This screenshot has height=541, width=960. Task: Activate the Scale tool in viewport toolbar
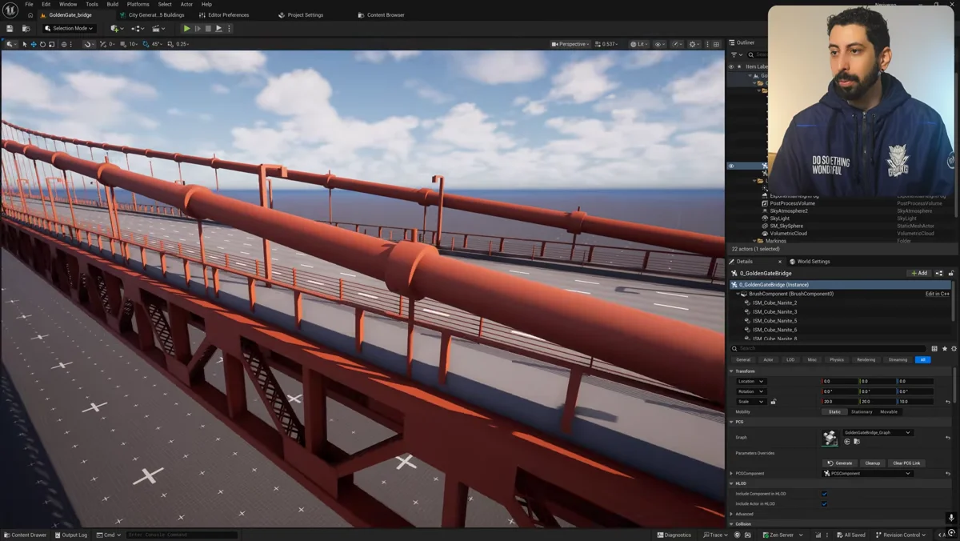coord(51,44)
